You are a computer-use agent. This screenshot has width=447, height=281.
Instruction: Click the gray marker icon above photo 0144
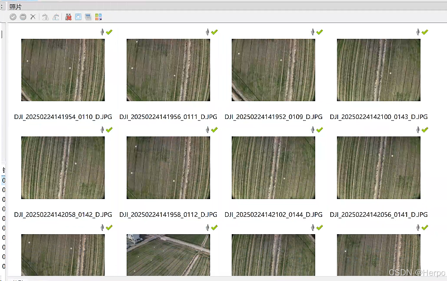coord(312,130)
